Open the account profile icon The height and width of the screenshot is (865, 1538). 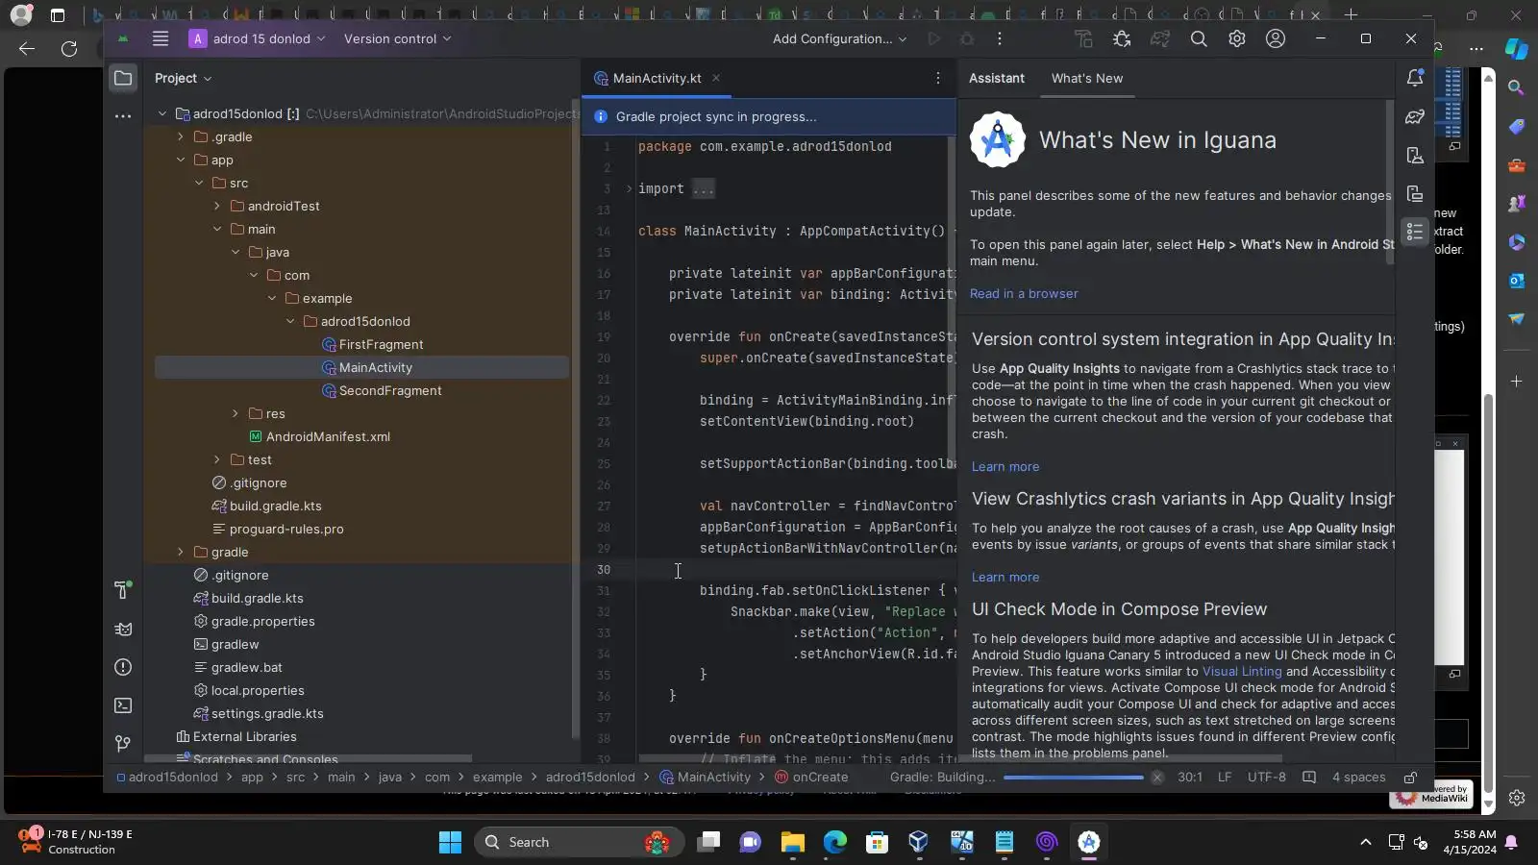coord(1276,38)
